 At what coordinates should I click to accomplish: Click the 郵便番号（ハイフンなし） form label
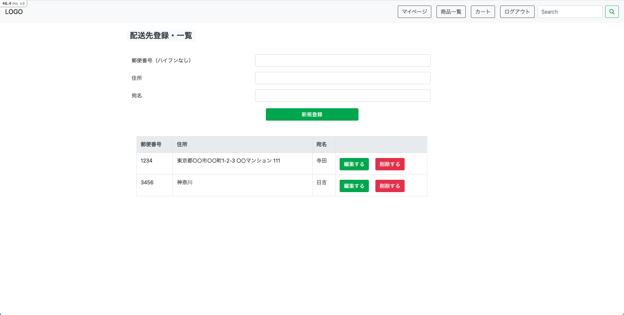pyautogui.click(x=162, y=60)
